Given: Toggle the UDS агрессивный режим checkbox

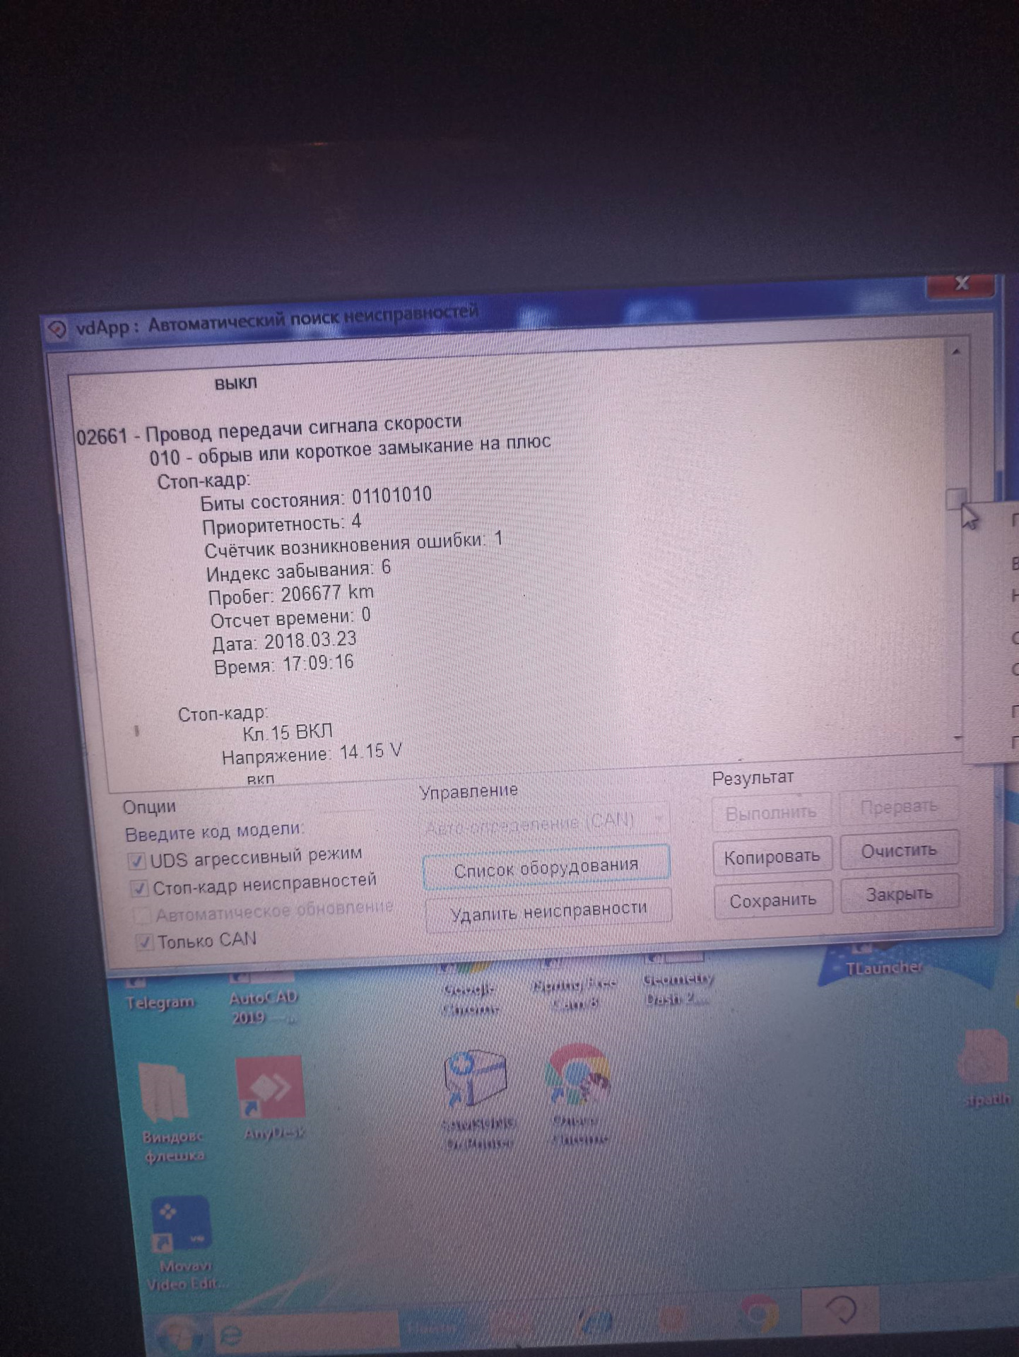Looking at the screenshot, I should (136, 861).
